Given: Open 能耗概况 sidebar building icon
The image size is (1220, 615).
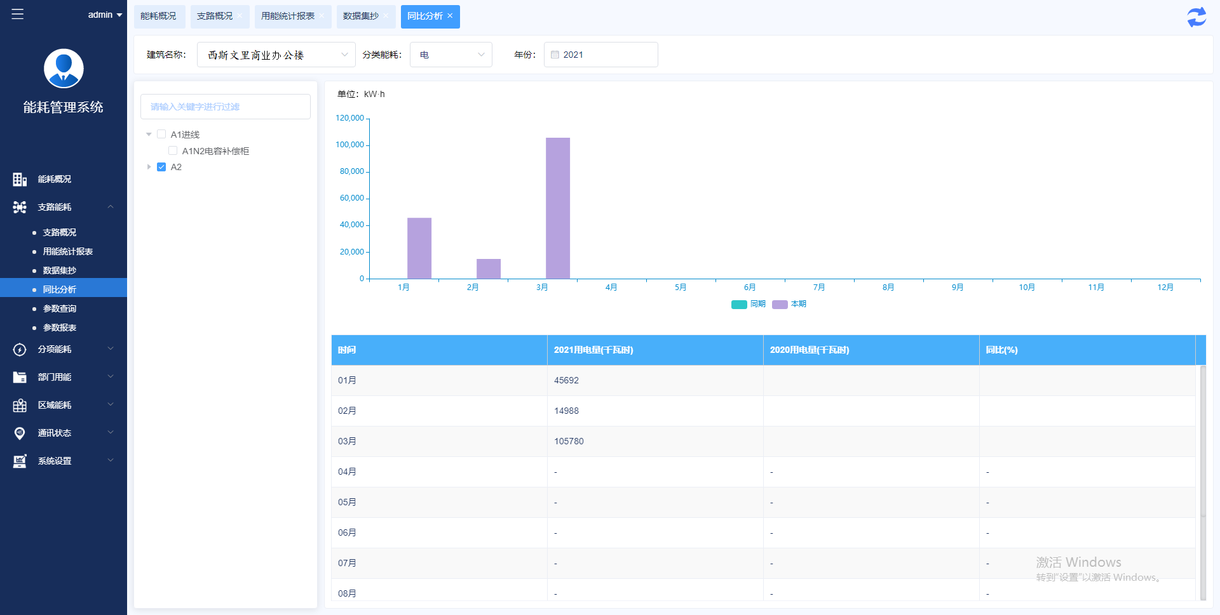Looking at the screenshot, I should pos(20,180).
